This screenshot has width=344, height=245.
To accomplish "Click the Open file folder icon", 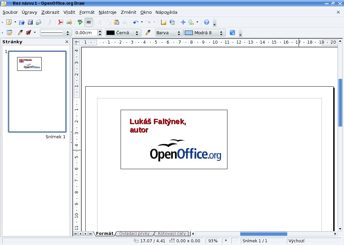I will point(21,22).
